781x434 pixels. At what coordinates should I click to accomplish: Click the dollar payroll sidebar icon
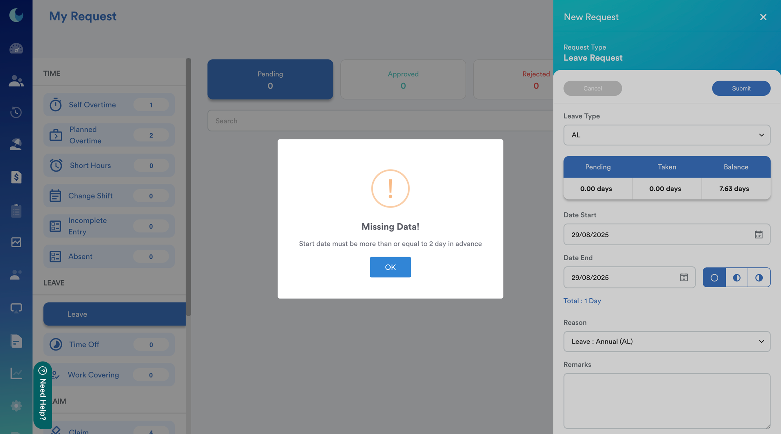(x=16, y=177)
